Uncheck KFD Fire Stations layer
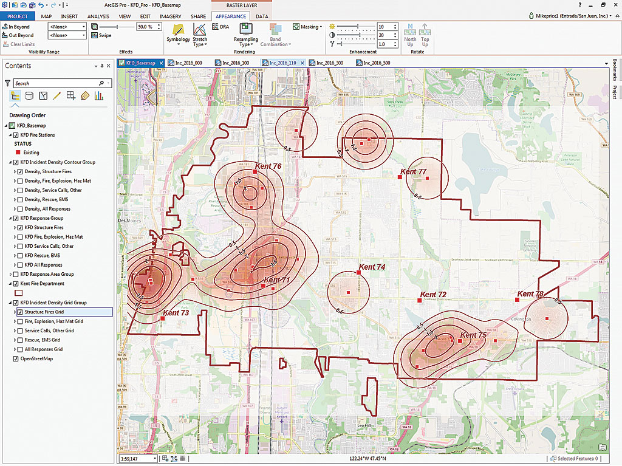The width and height of the screenshot is (622, 466). [16, 135]
